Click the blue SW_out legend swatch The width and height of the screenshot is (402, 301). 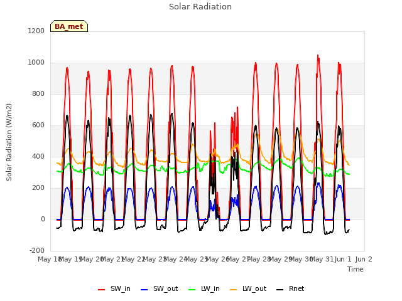(144, 290)
